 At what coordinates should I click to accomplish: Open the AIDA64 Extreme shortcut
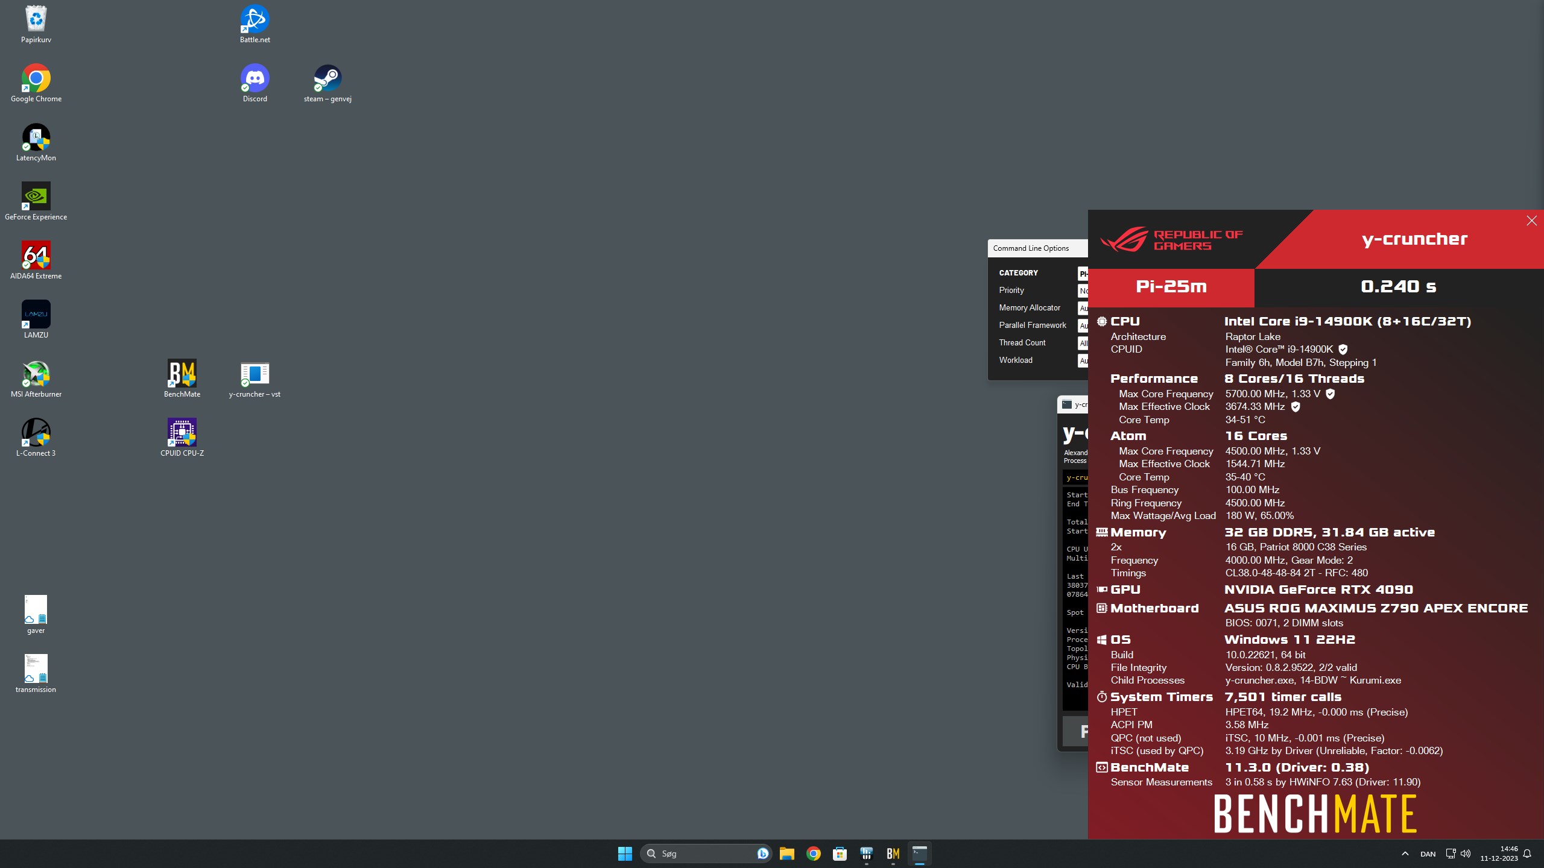coord(36,260)
